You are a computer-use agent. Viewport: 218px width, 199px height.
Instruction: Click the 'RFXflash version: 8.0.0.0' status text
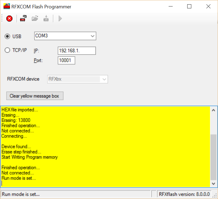pyautogui.click(x=184, y=194)
